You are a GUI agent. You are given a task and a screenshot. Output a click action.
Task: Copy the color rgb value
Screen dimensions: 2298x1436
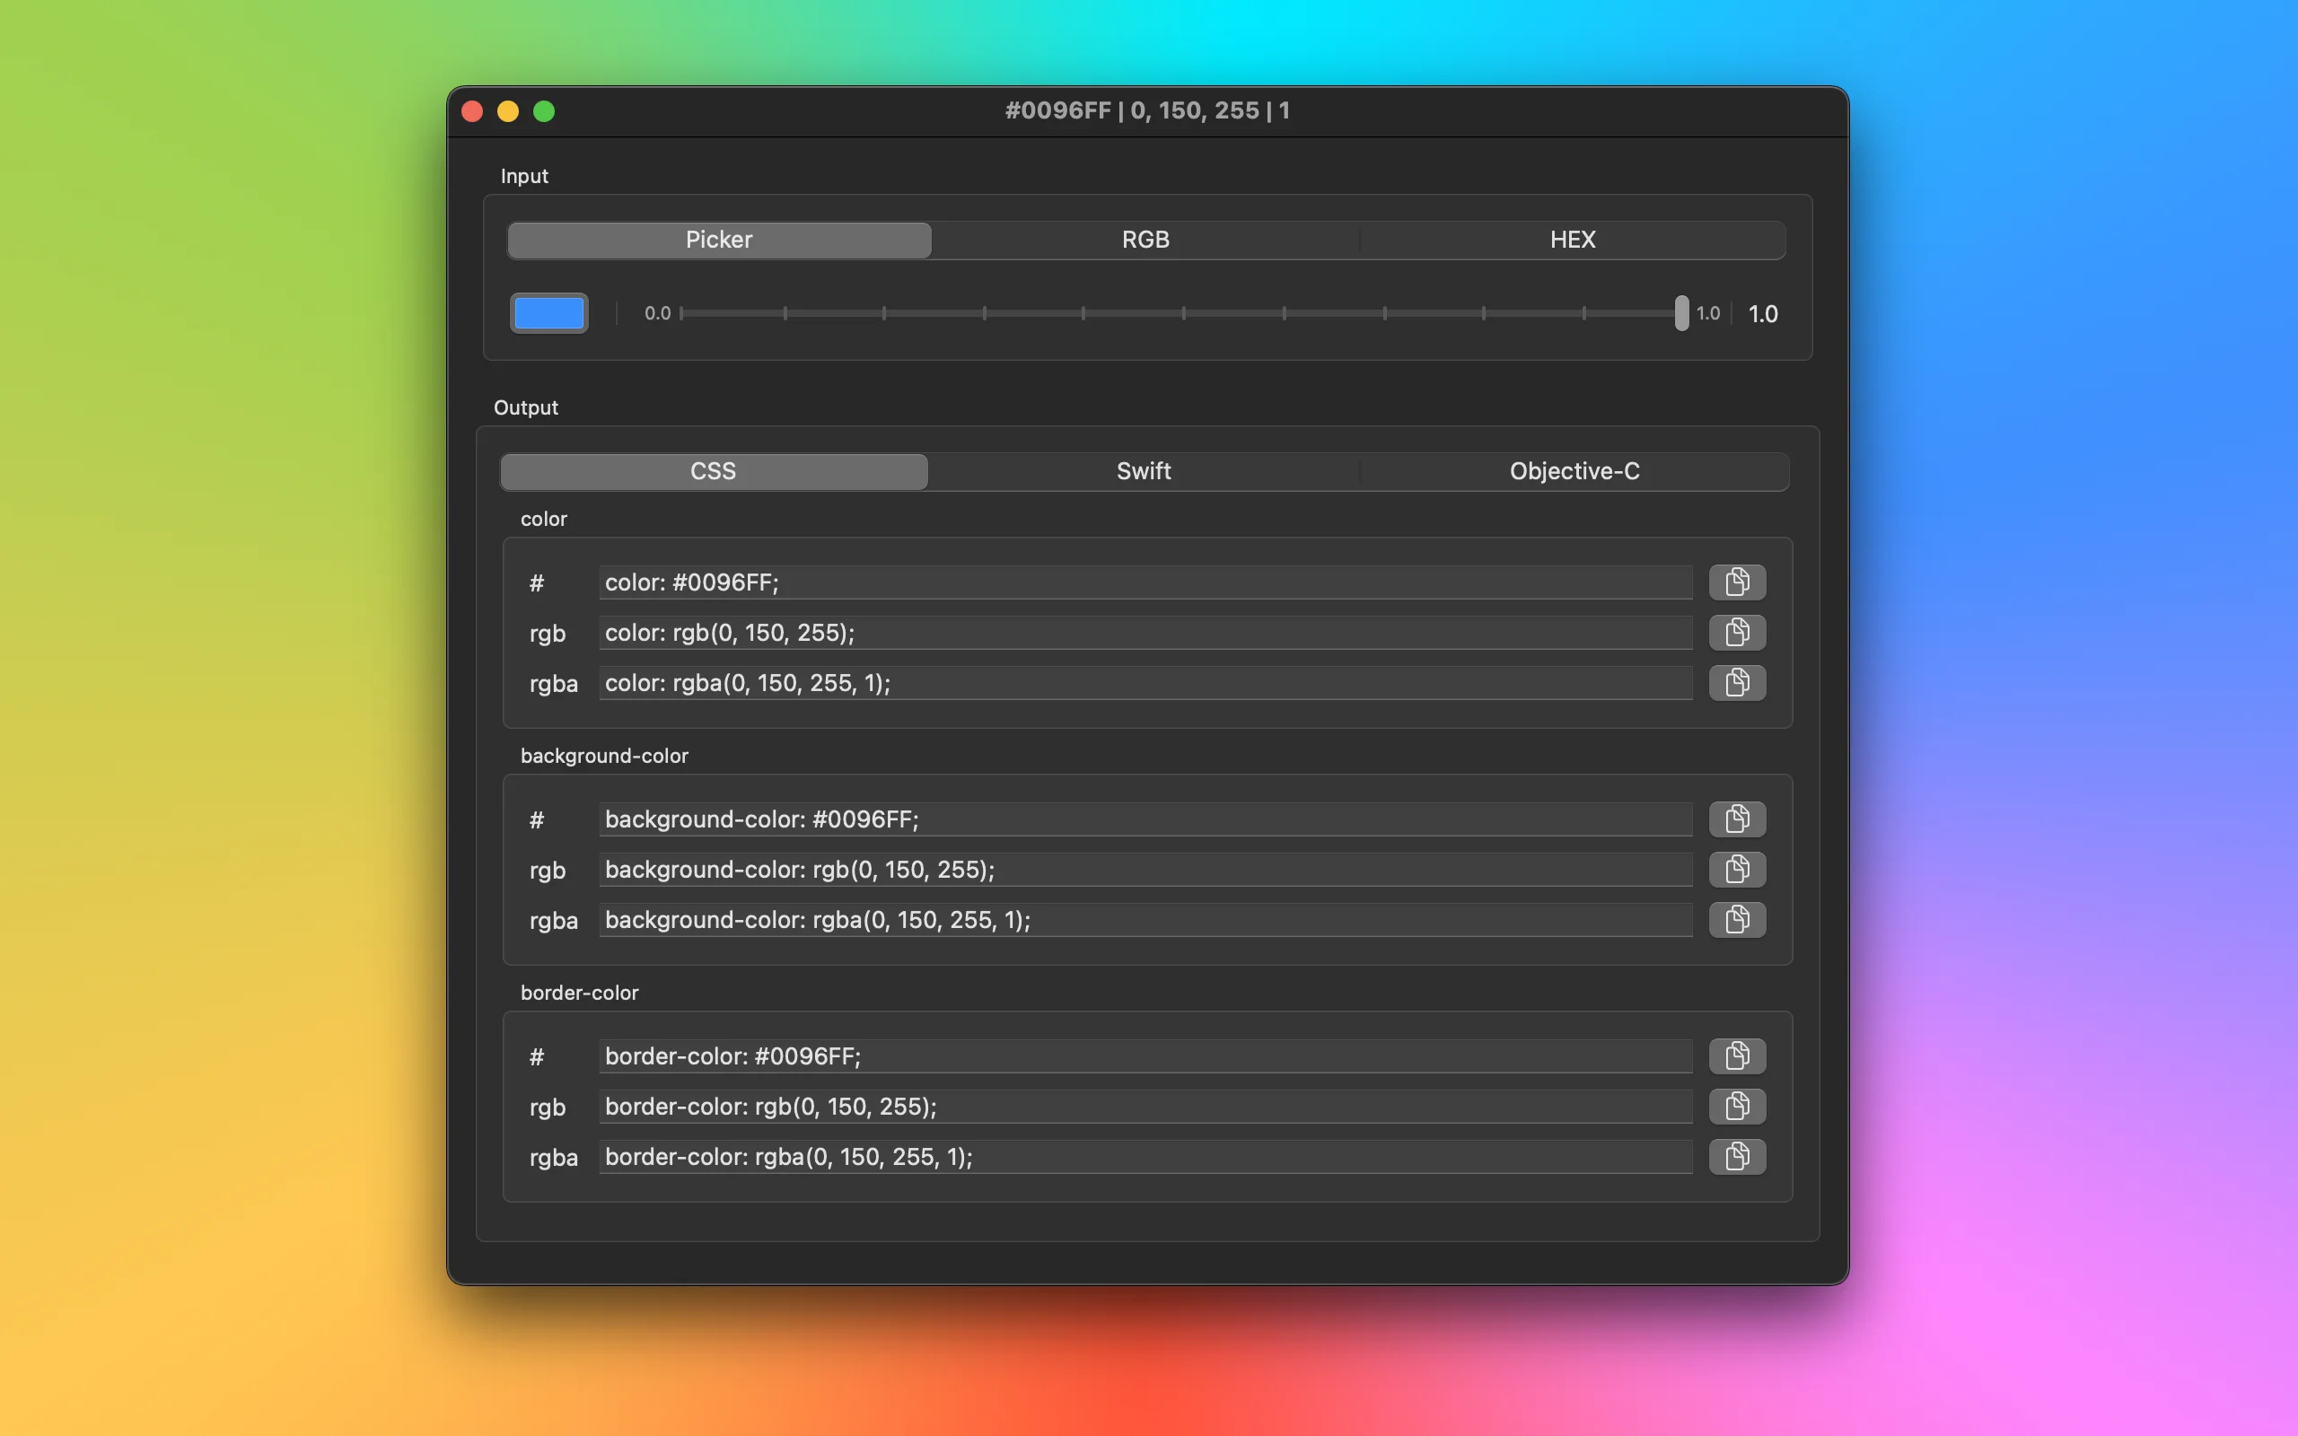click(1737, 633)
